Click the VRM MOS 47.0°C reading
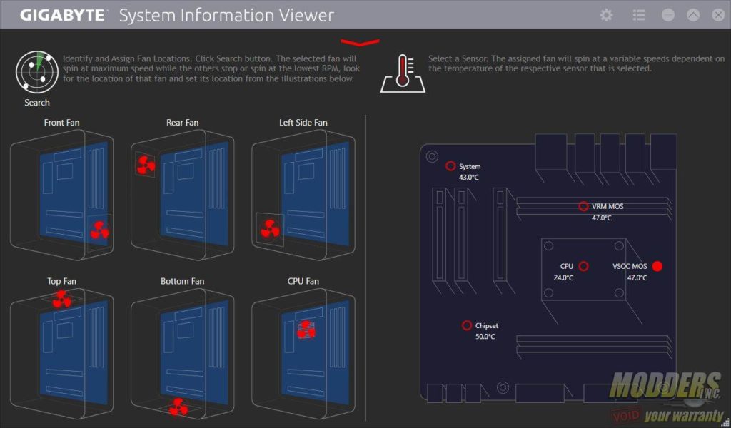The image size is (731, 428). [601, 218]
